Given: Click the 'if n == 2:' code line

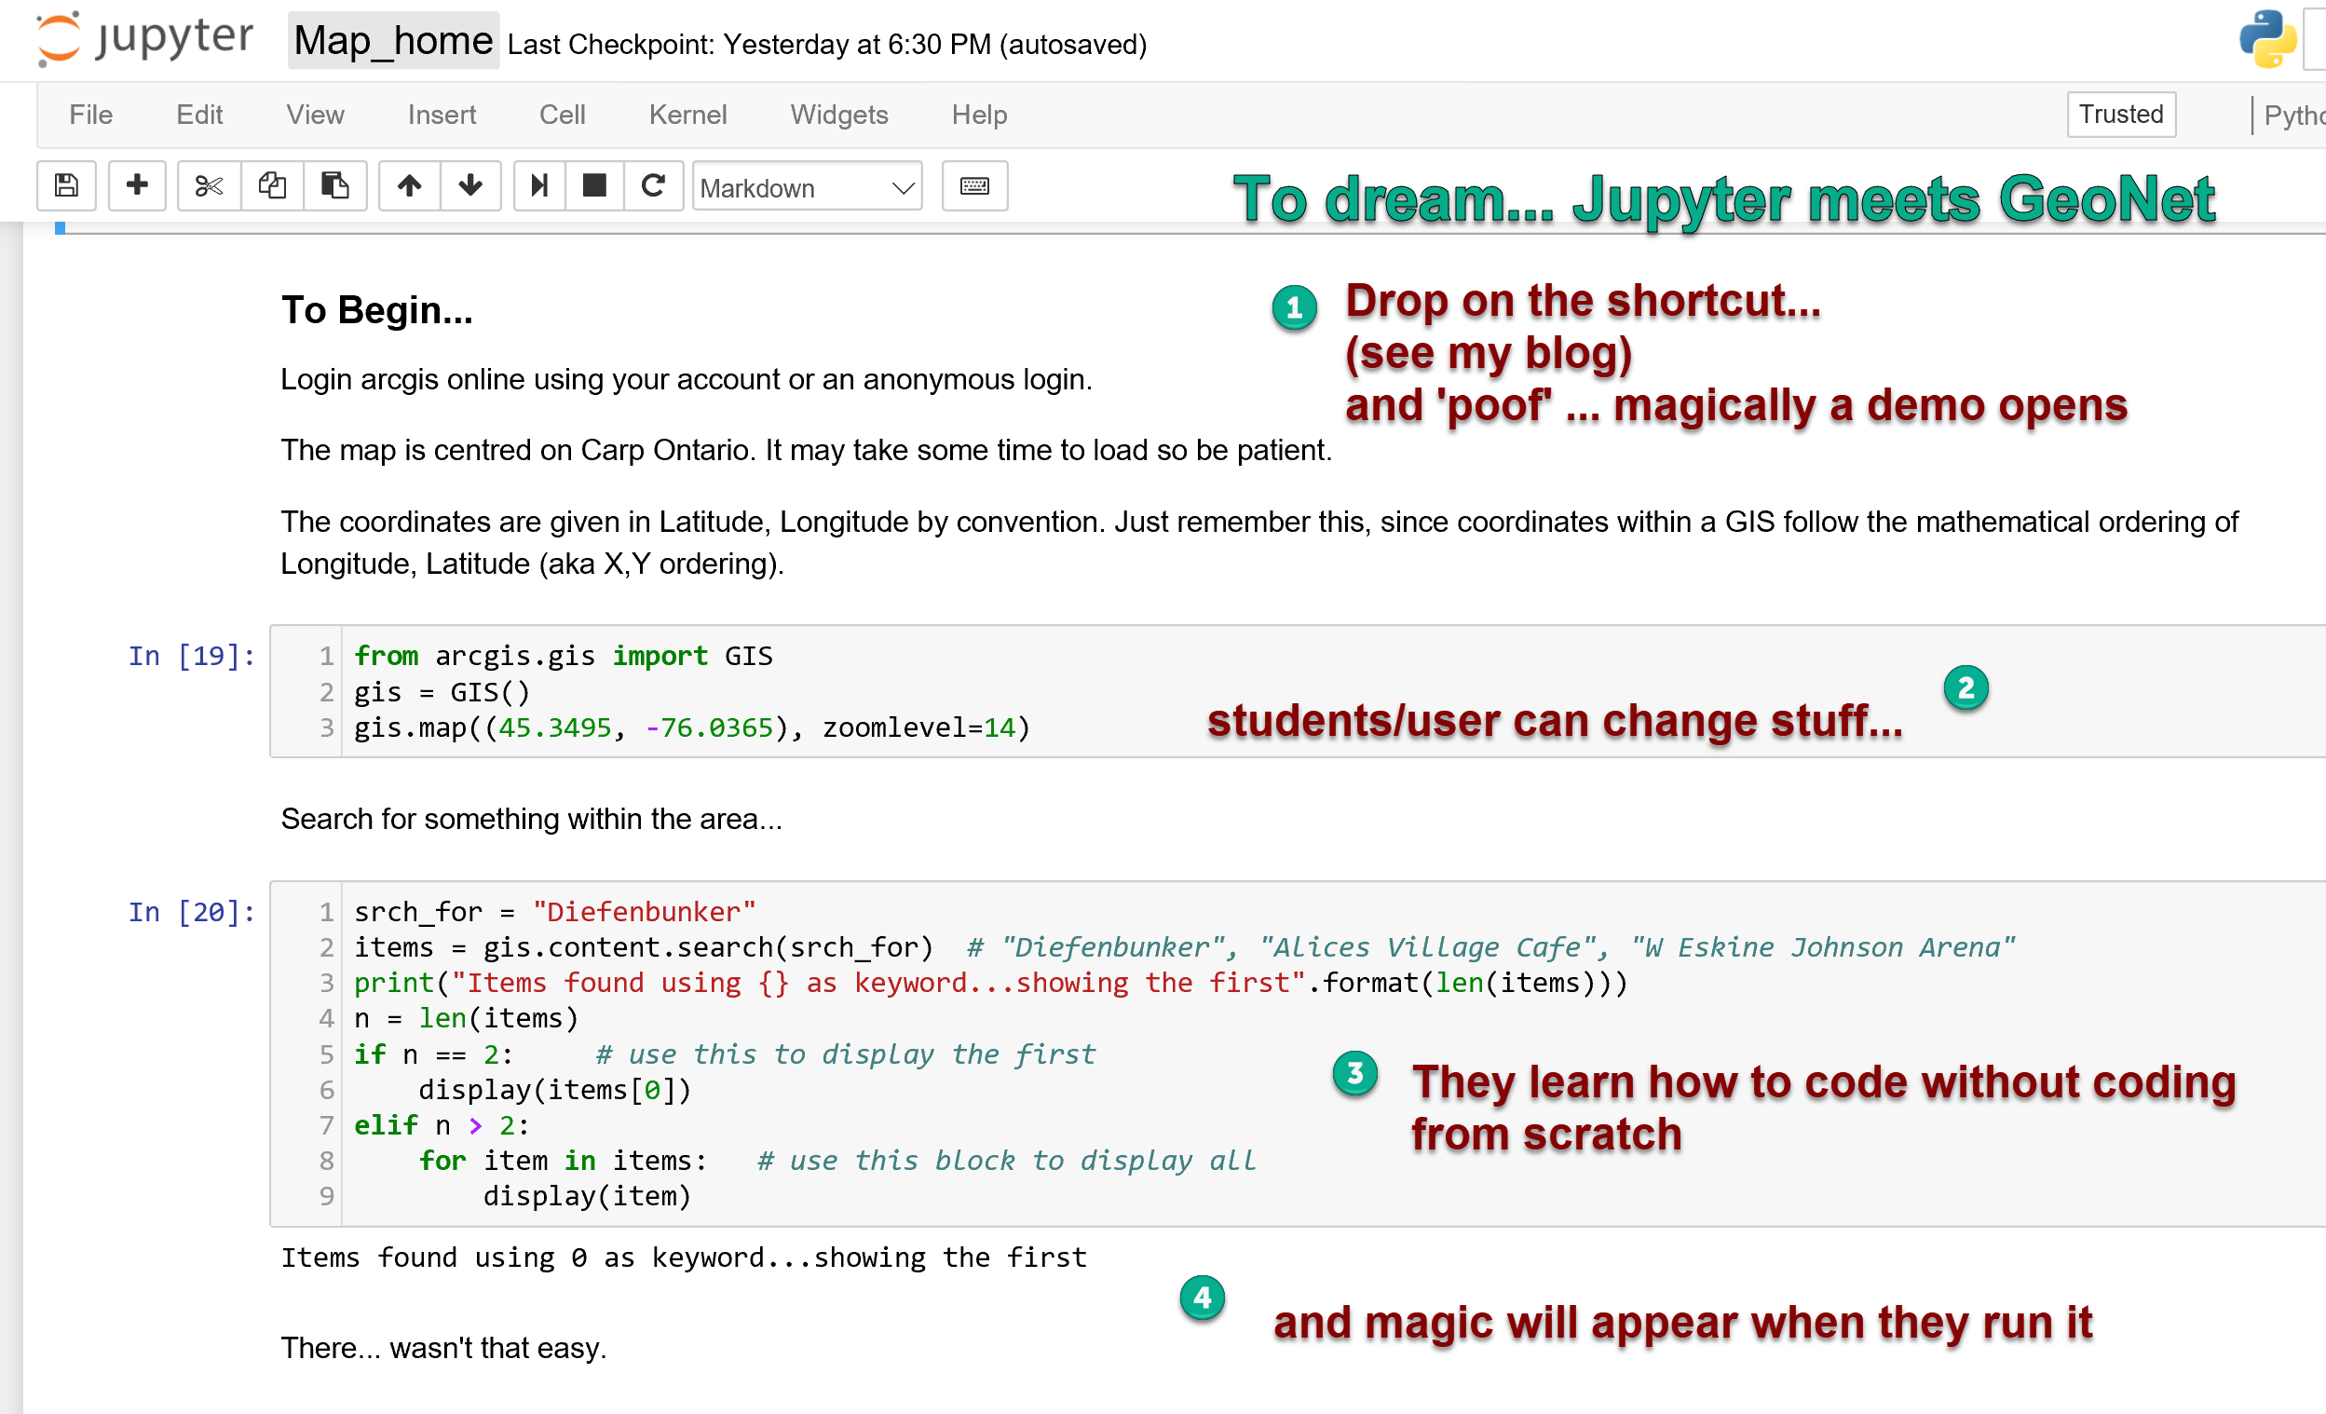Looking at the screenshot, I should click(x=725, y=1054).
